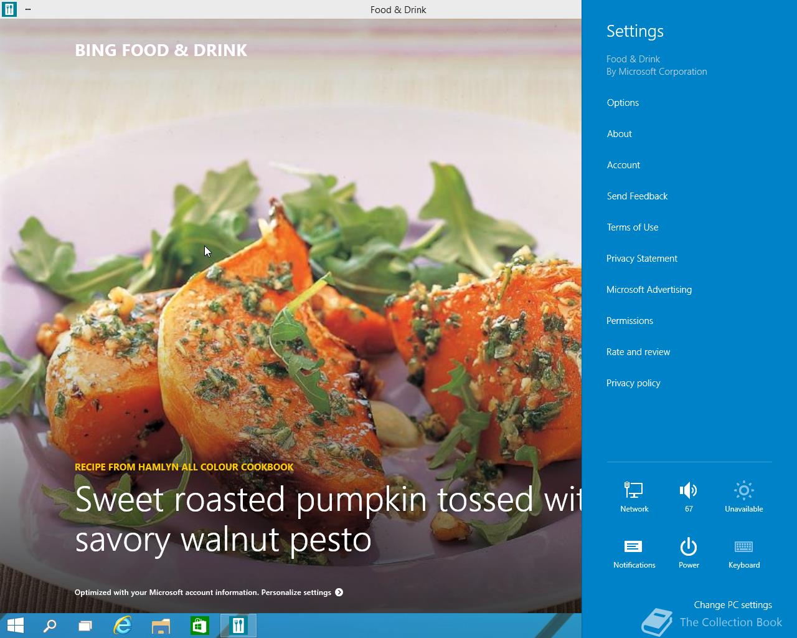Click the Settings pane title
Viewport: 797px width, 638px height.
point(635,31)
